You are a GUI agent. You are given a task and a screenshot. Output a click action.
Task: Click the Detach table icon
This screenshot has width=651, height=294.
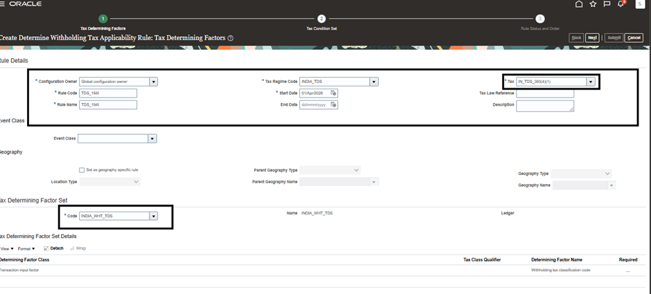46,248
